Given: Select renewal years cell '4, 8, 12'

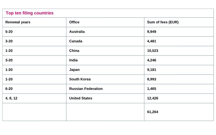Looking at the screenshot, I should coord(11,98).
